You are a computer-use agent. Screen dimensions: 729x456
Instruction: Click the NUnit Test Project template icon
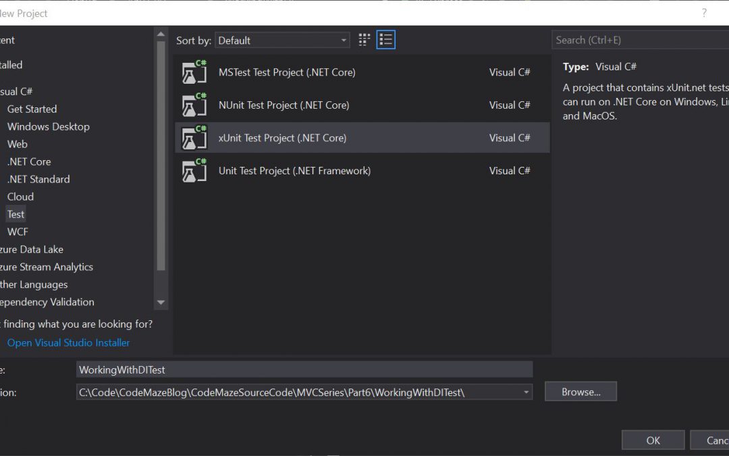[194, 105]
